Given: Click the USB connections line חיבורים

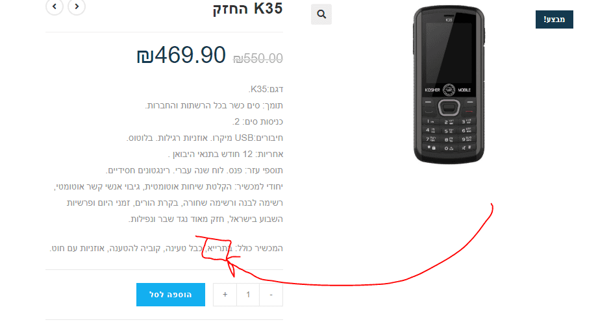Looking at the screenshot, I should coord(205,138).
